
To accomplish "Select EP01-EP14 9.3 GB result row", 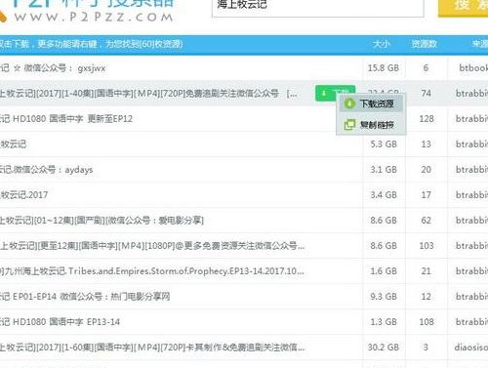I will pos(244,297).
